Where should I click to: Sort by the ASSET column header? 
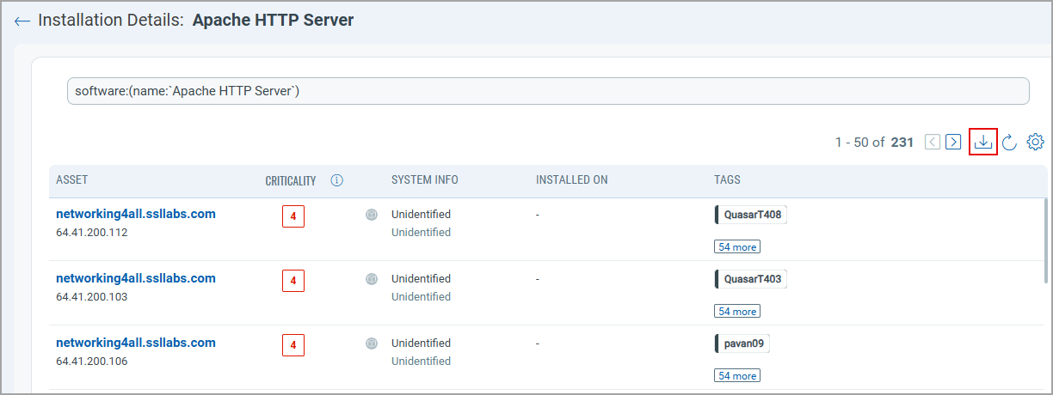[x=72, y=180]
